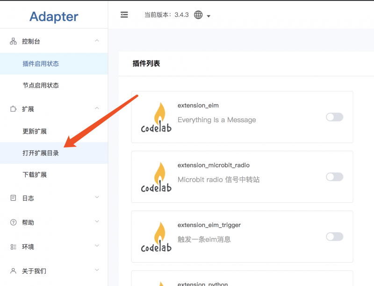374x286 pixels.
Task: Click the extension_python plugin name
Action: pyautogui.click(x=203, y=284)
